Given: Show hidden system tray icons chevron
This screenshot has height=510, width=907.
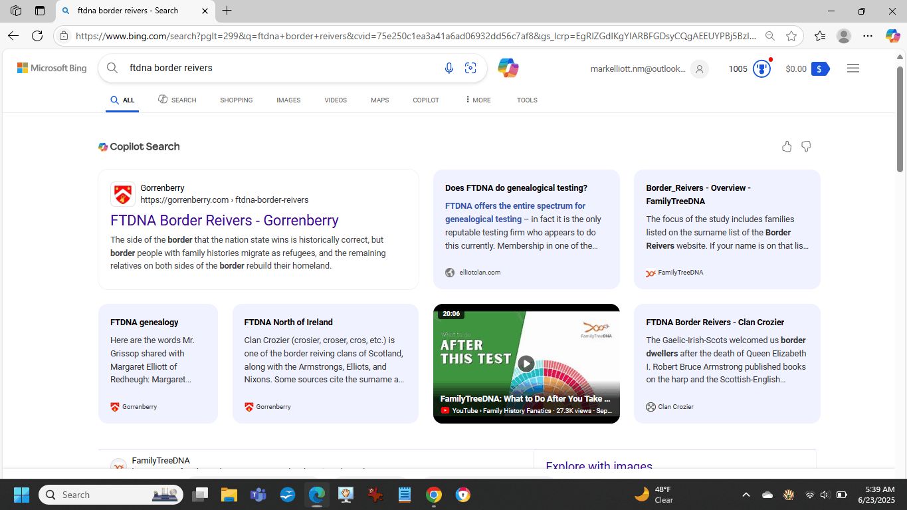Looking at the screenshot, I should coord(746,495).
